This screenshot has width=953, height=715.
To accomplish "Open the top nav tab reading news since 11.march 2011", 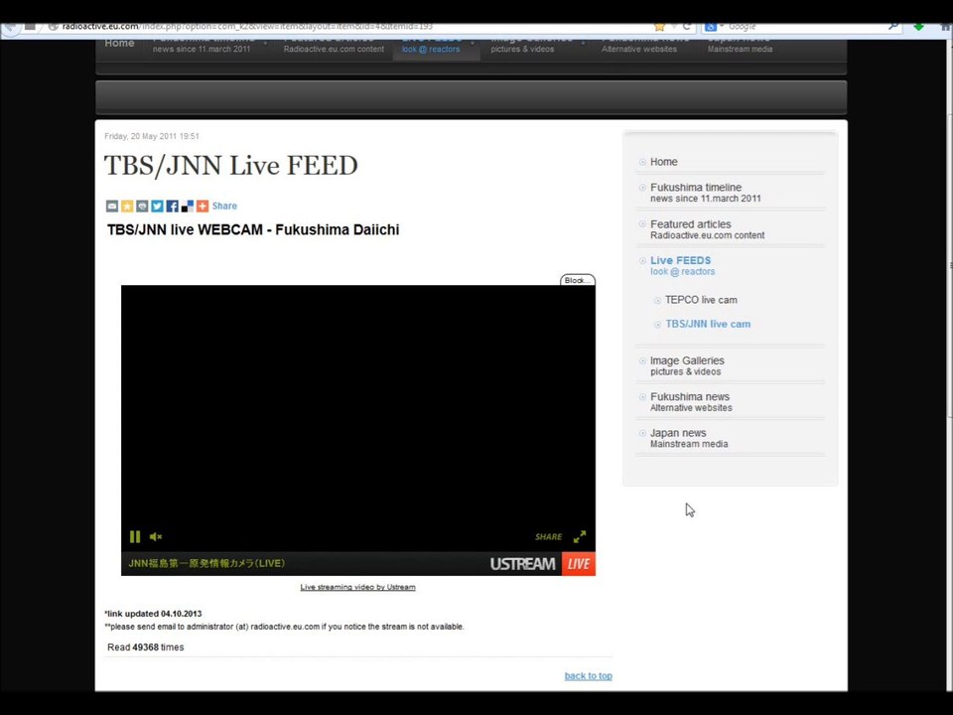I will (x=202, y=49).
